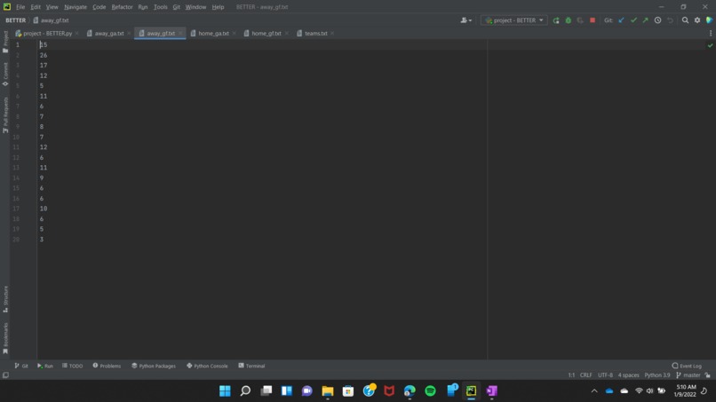
Task: Click the away_gf.txt breadcrumb
Action: pyautogui.click(x=52, y=20)
